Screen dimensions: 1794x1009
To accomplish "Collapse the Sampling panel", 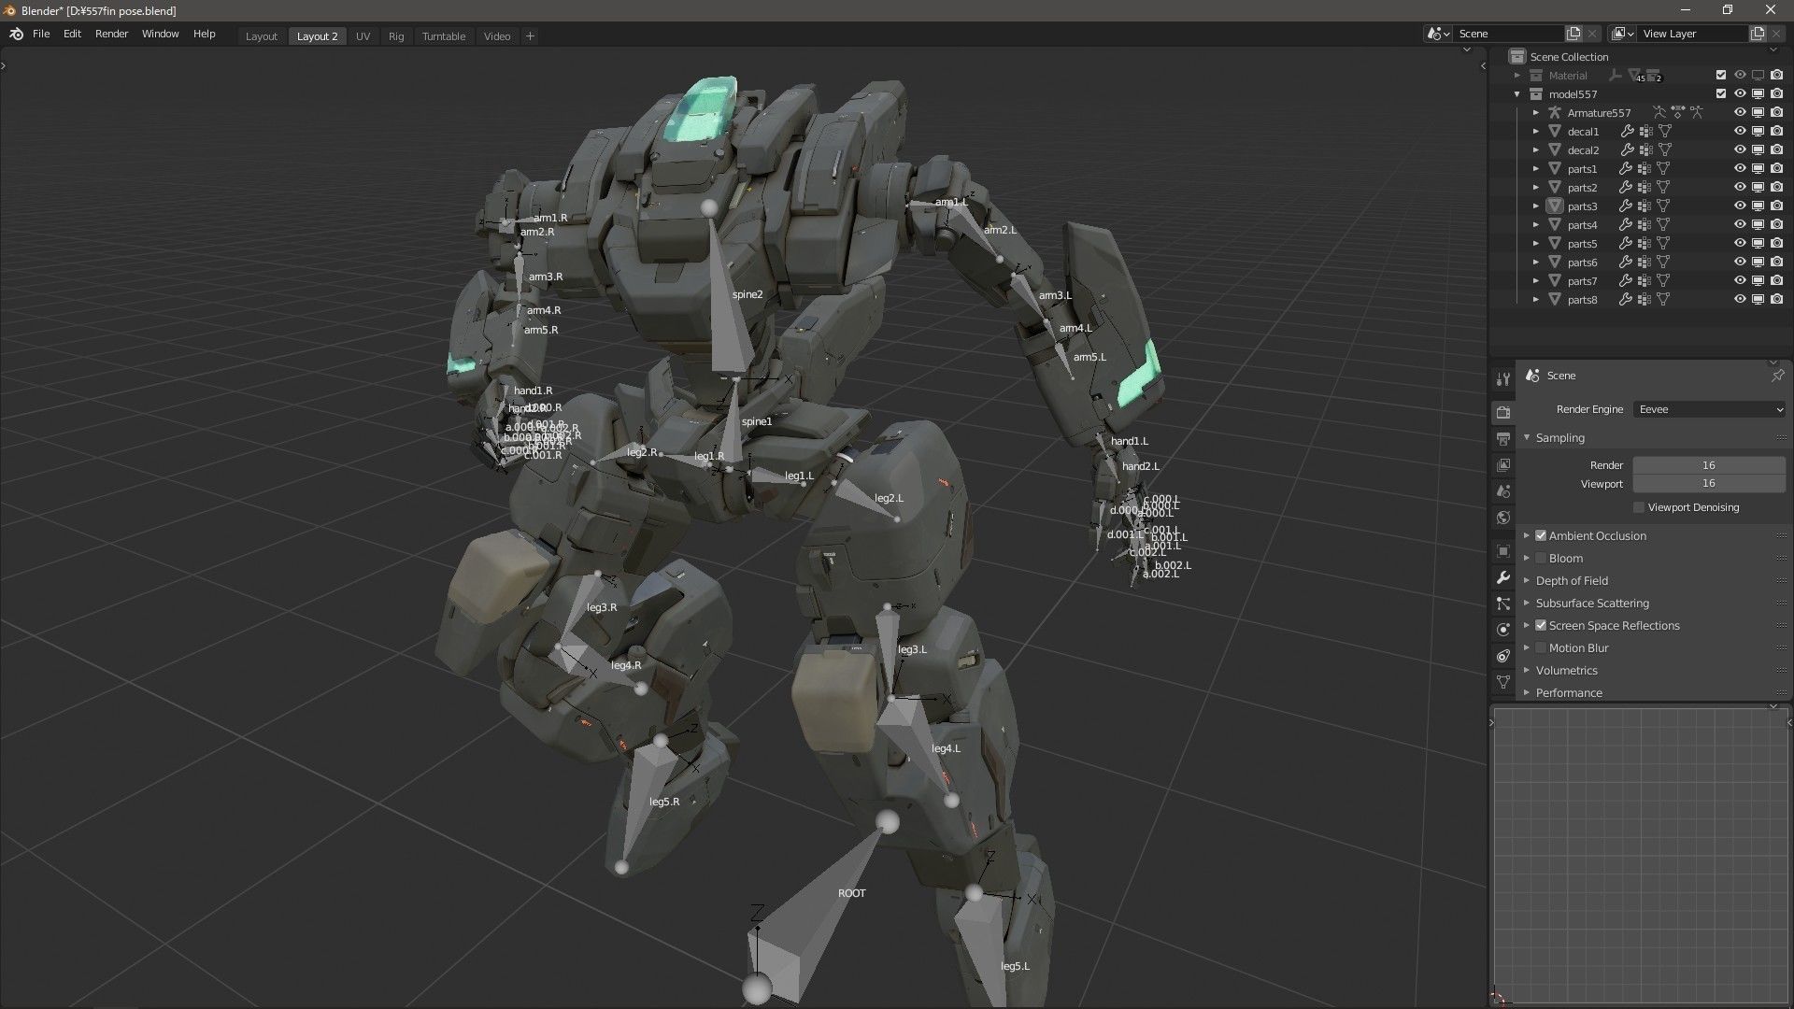I will point(1527,437).
